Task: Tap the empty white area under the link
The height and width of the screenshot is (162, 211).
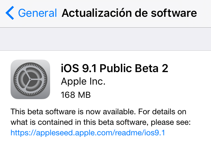Action: pos(105,150)
